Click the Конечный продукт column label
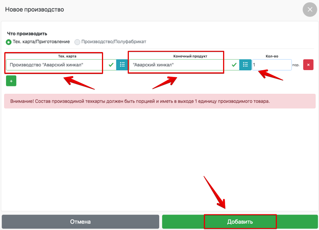The height and width of the screenshot is (230, 319). pyautogui.click(x=190, y=56)
